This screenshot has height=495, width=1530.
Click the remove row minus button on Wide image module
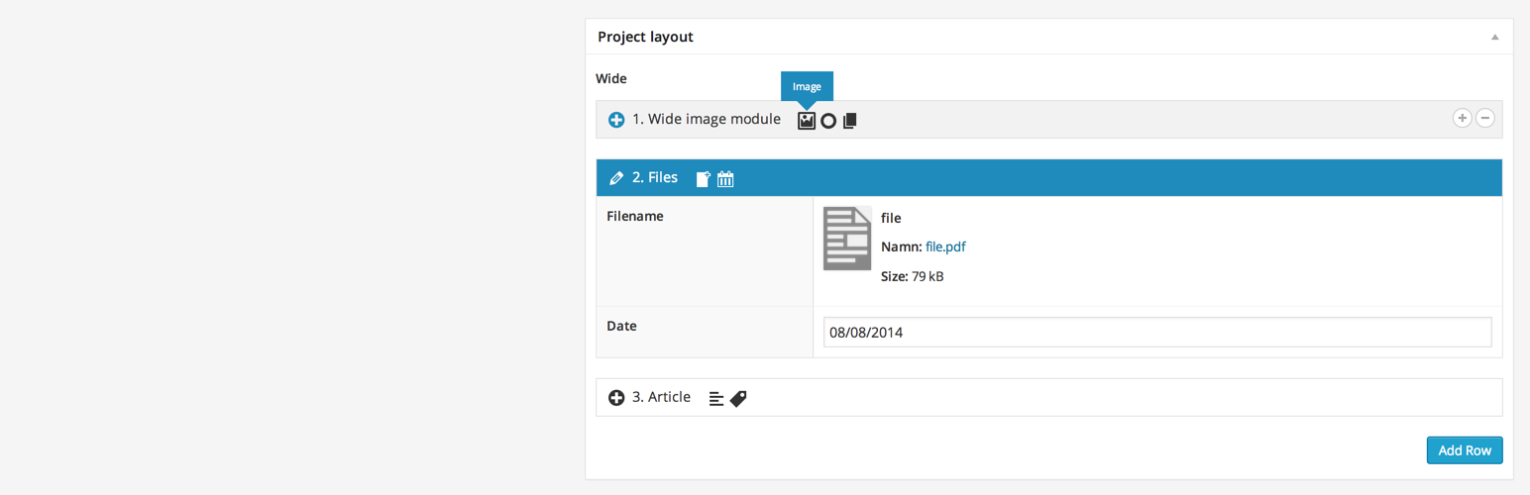(1484, 118)
